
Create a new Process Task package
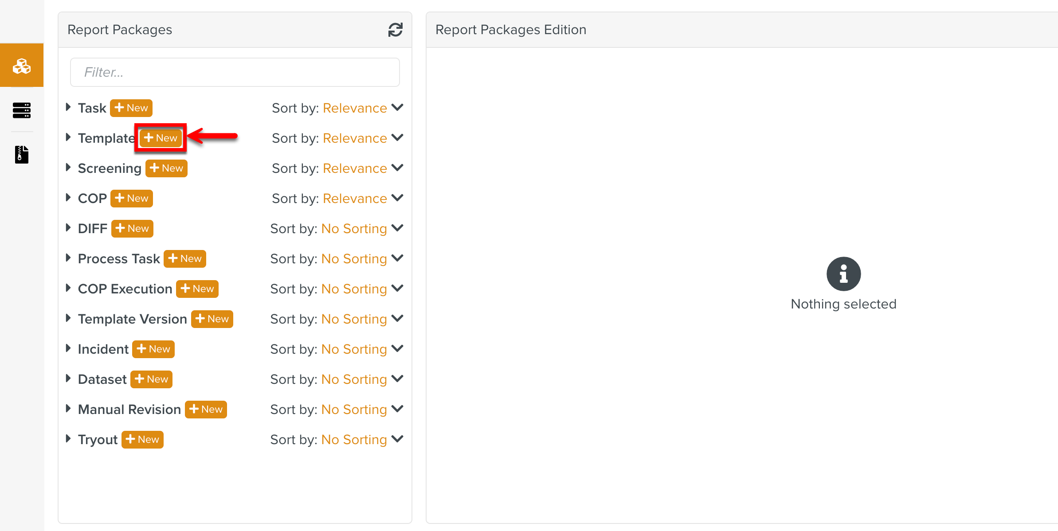(x=185, y=259)
